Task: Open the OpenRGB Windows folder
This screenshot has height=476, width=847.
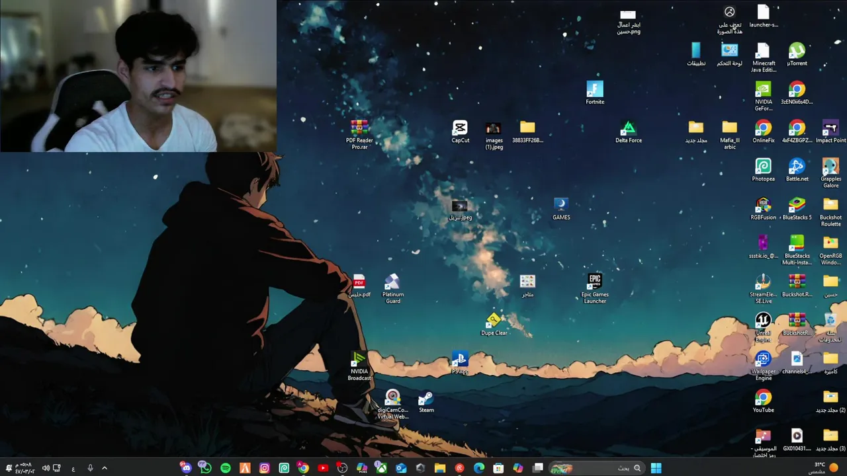Action: click(x=830, y=249)
